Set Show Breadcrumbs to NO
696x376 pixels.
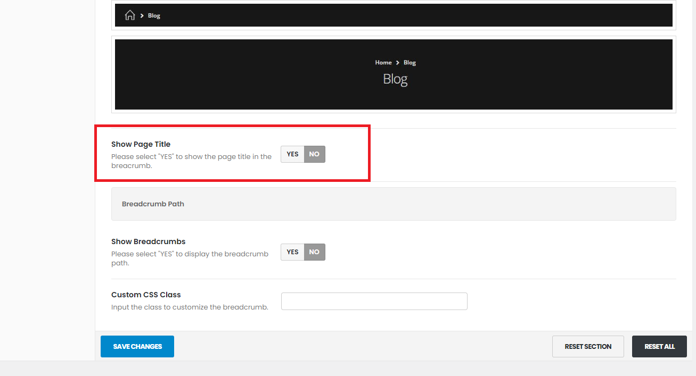tap(314, 252)
